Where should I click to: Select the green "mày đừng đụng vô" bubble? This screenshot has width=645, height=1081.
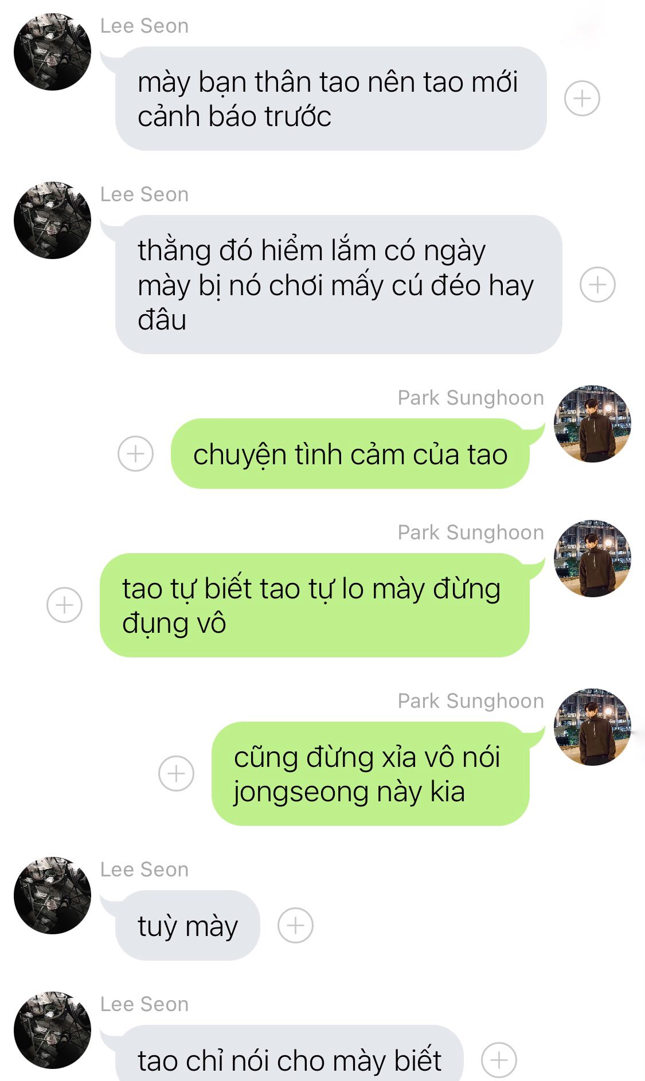[x=314, y=605]
